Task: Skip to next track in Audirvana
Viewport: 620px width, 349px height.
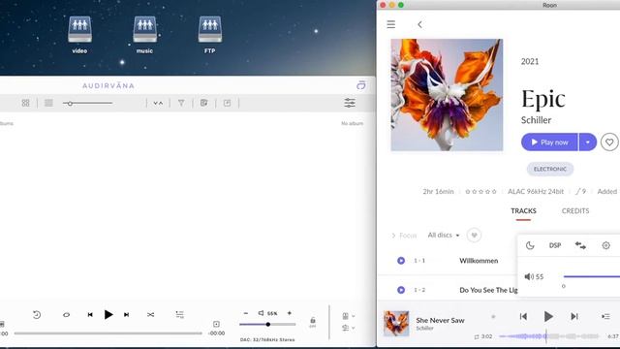Action: (x=127, y=314)
